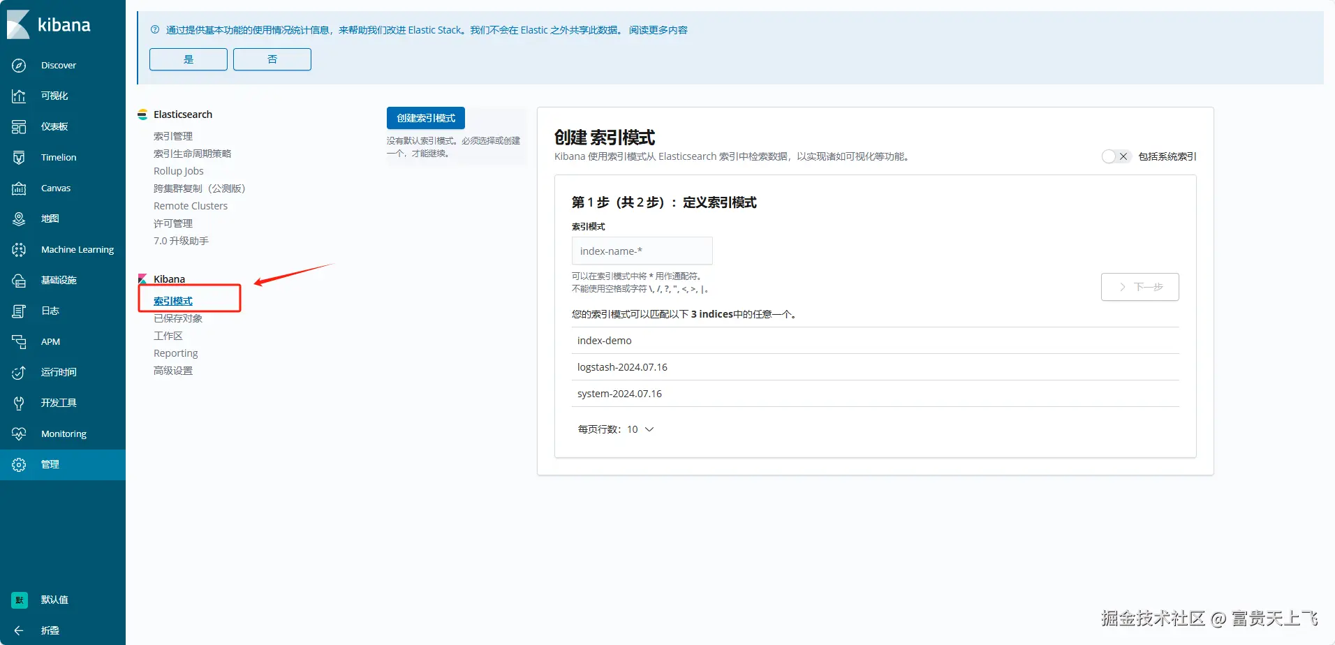This screenshot has height=645, width=1335.
Task: Select logstash-2024.07.16 row
Action: tap(876, 367)
